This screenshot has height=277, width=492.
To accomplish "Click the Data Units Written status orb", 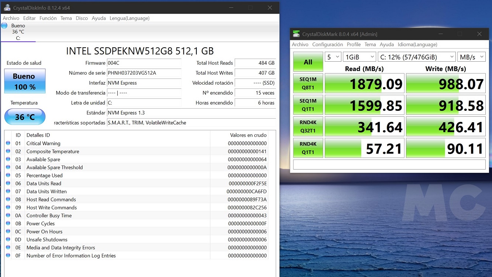I will coord(8,191).
